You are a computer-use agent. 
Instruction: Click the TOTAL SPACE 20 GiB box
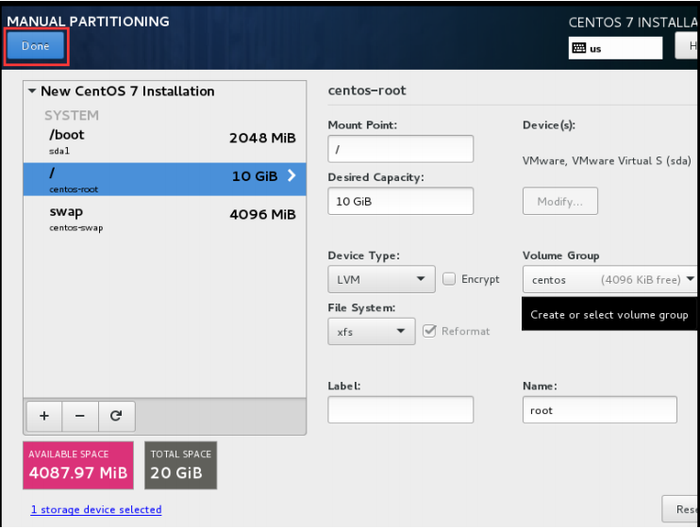180,465
